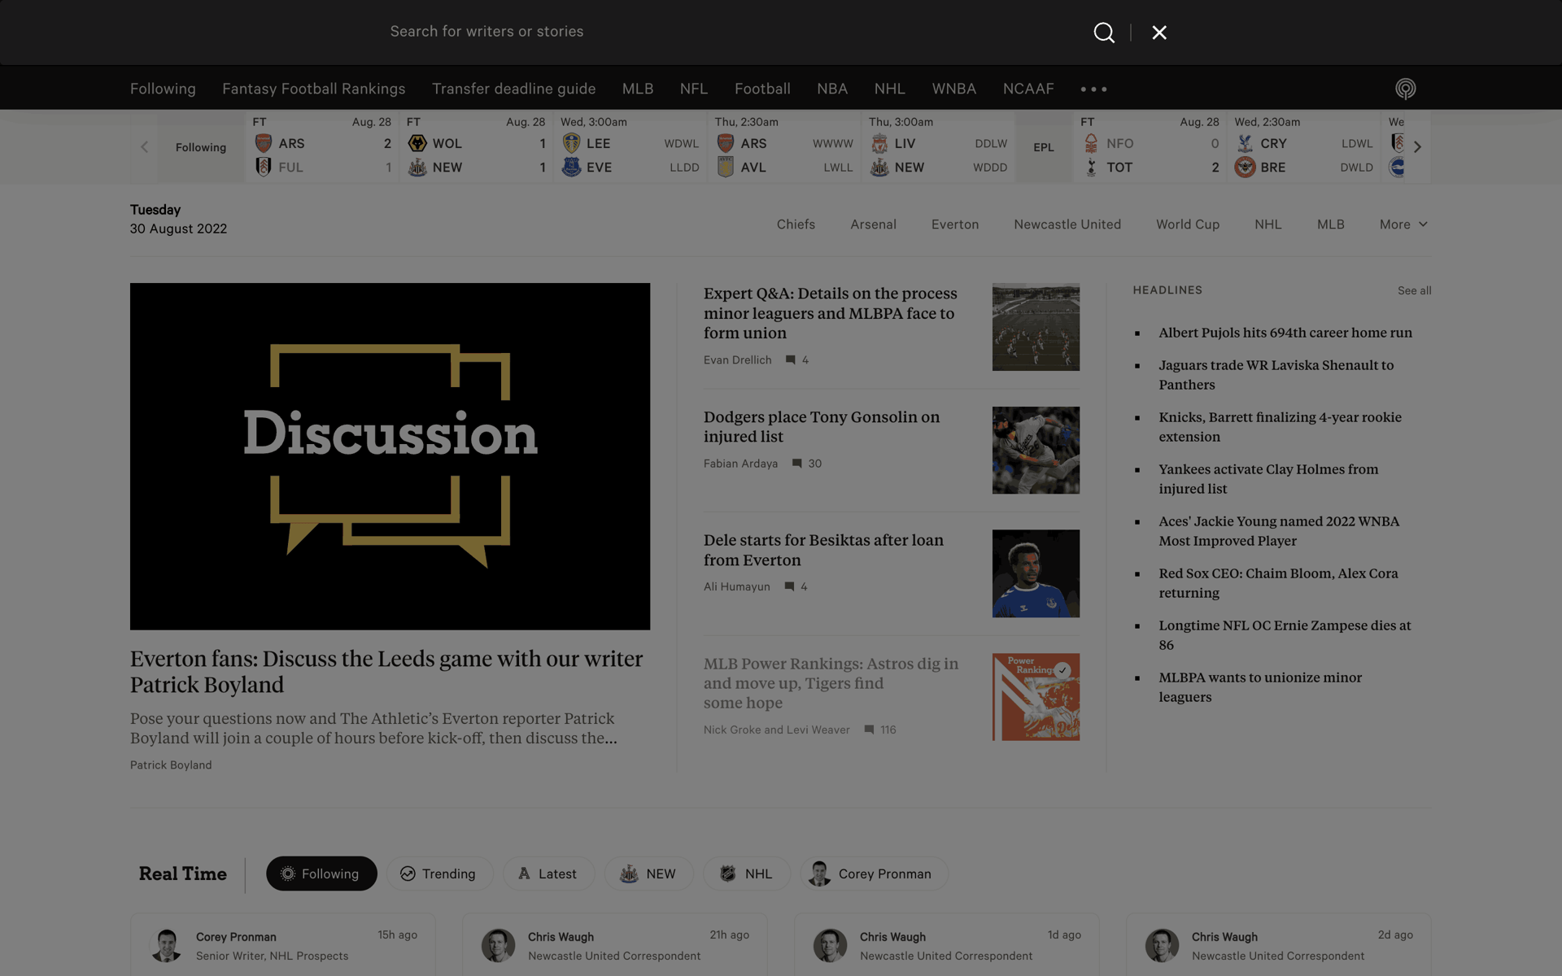
Task: Select the EPL scores section label
Action: tap(1044, 147)
